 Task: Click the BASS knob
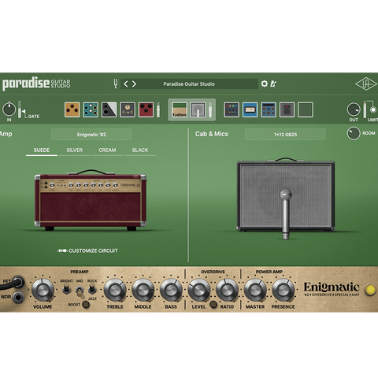pyautogui.click(x=171, y=290)
